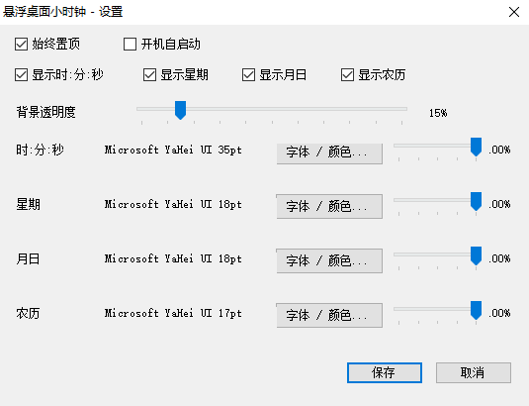Click the 时:分:秒 row opacity slider thumb
529x406 pixels.
(476, 147)
